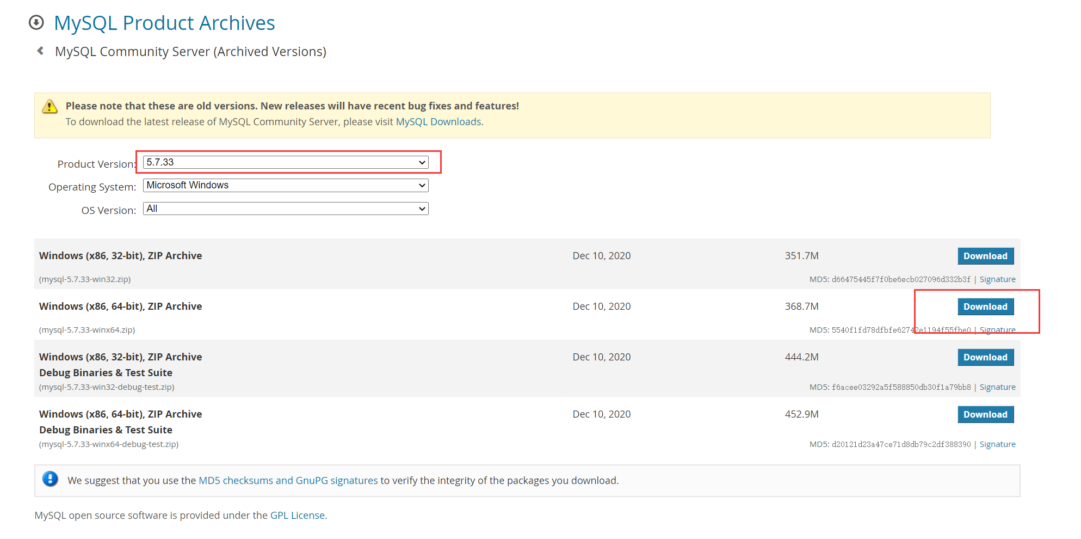Viewport: 1081px width, 539px height.
Task: Download the 32-bit Debug Binaries ZIP
Action: (x=985, y=358)
